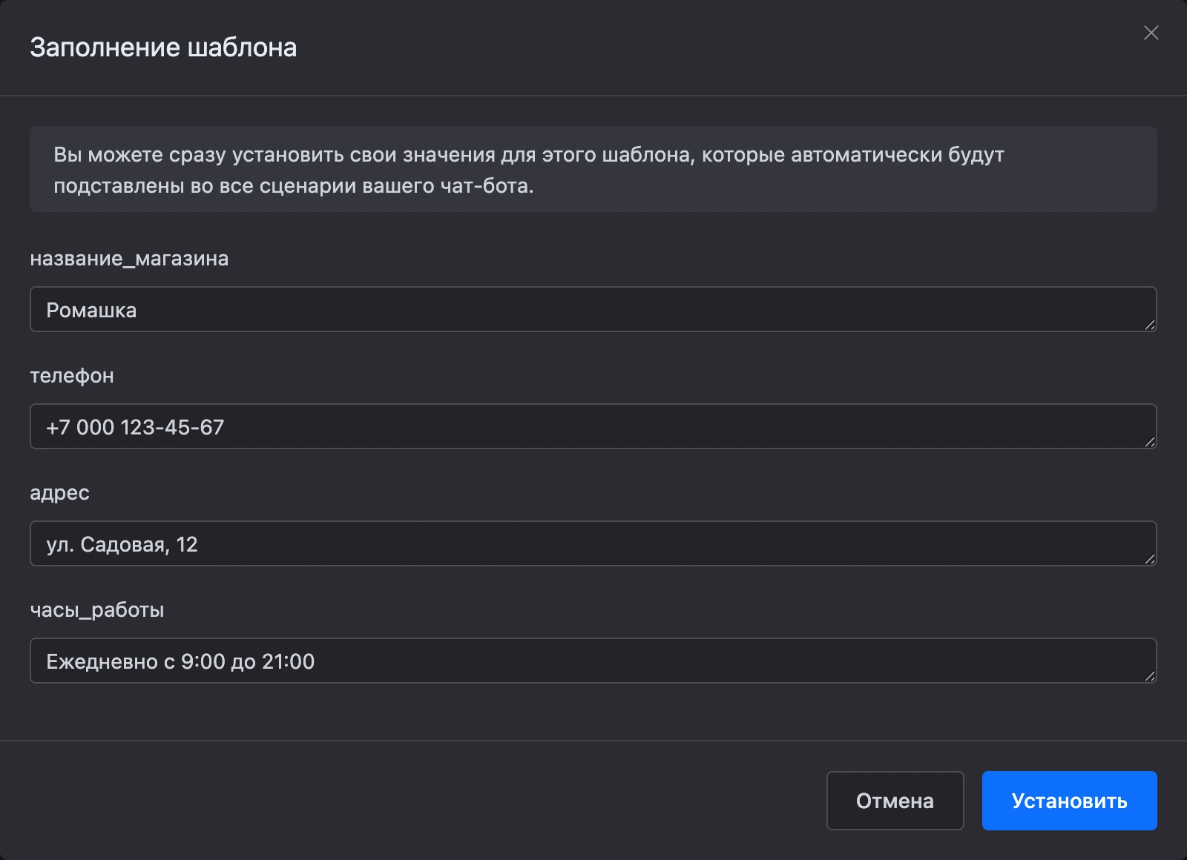Click the название_магазина label
Image resolution: width=1187 pixels, height=860 pixels.
pos(129,259)
